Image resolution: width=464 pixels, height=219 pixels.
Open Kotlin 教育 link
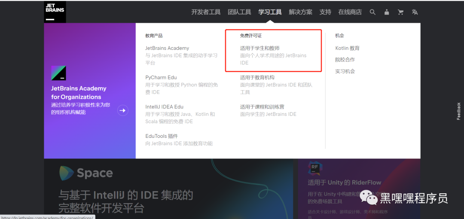coord(348,48)
